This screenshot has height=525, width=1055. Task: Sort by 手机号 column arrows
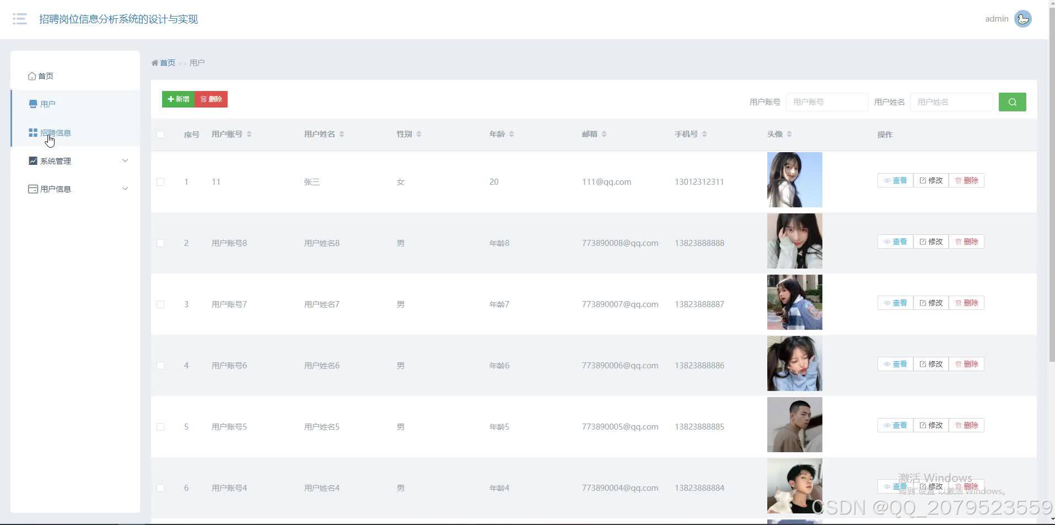[x=704, y=134]
